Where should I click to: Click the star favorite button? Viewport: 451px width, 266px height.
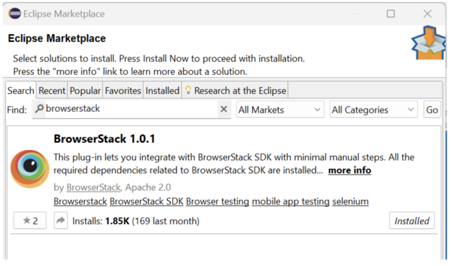coord(30,221)
